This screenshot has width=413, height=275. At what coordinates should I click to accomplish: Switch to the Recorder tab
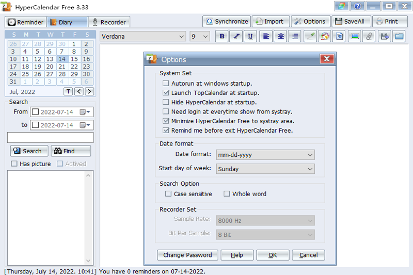(109, 22)
